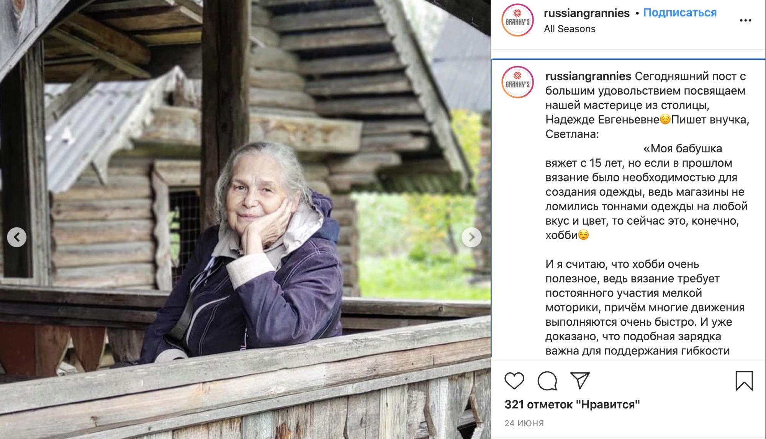Go to the previous photo arrow
This screenshot has width=766, height=439.
click(17, 237)
